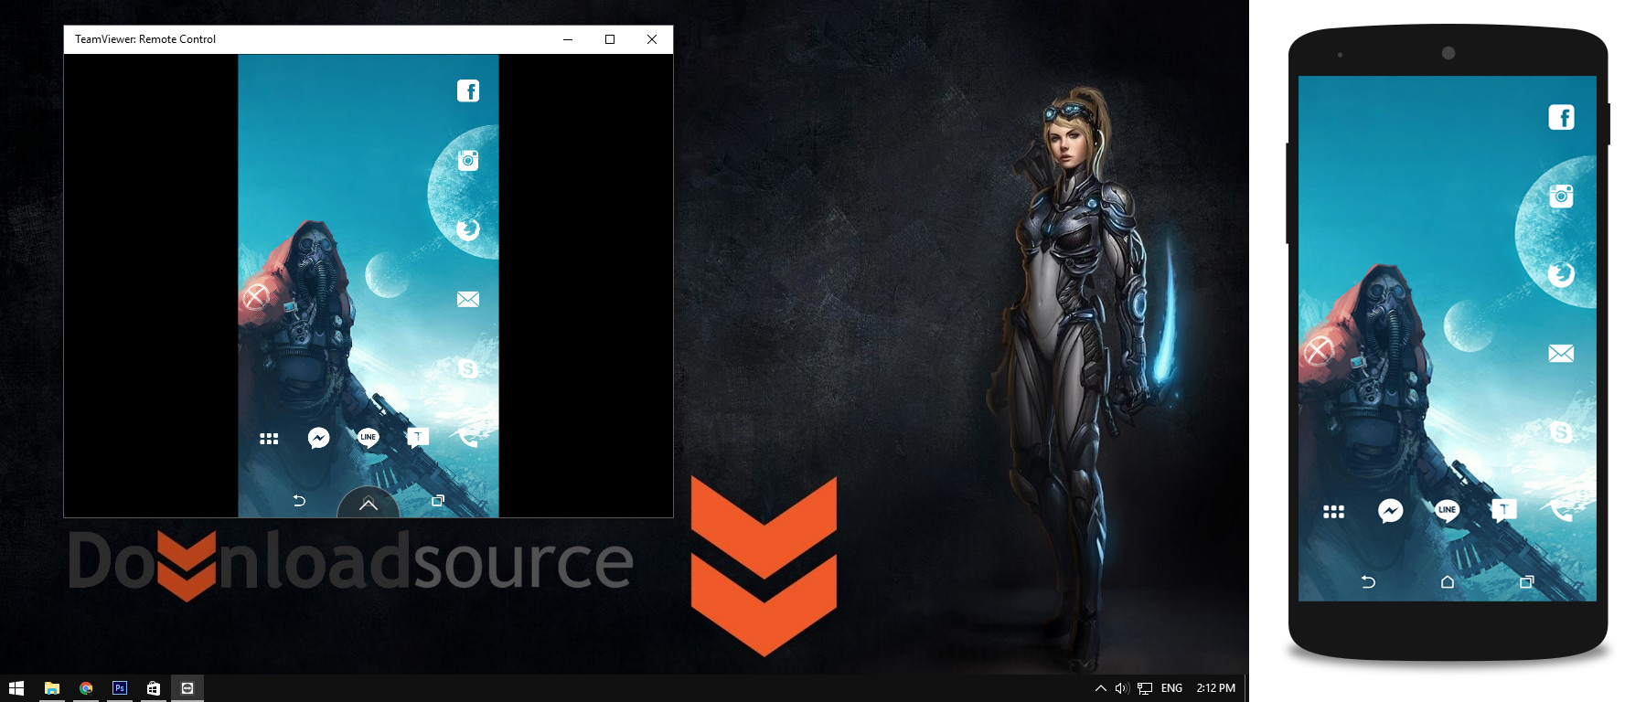Tap Messenger on the phone mockup
This screenshot has width=1646, height=702.
click(1391, 511)
